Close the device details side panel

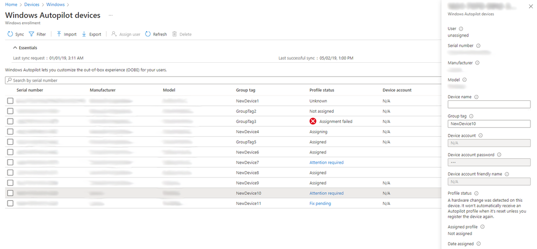coord(531,6)
